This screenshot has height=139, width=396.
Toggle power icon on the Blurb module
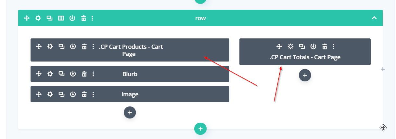point(73,74)
